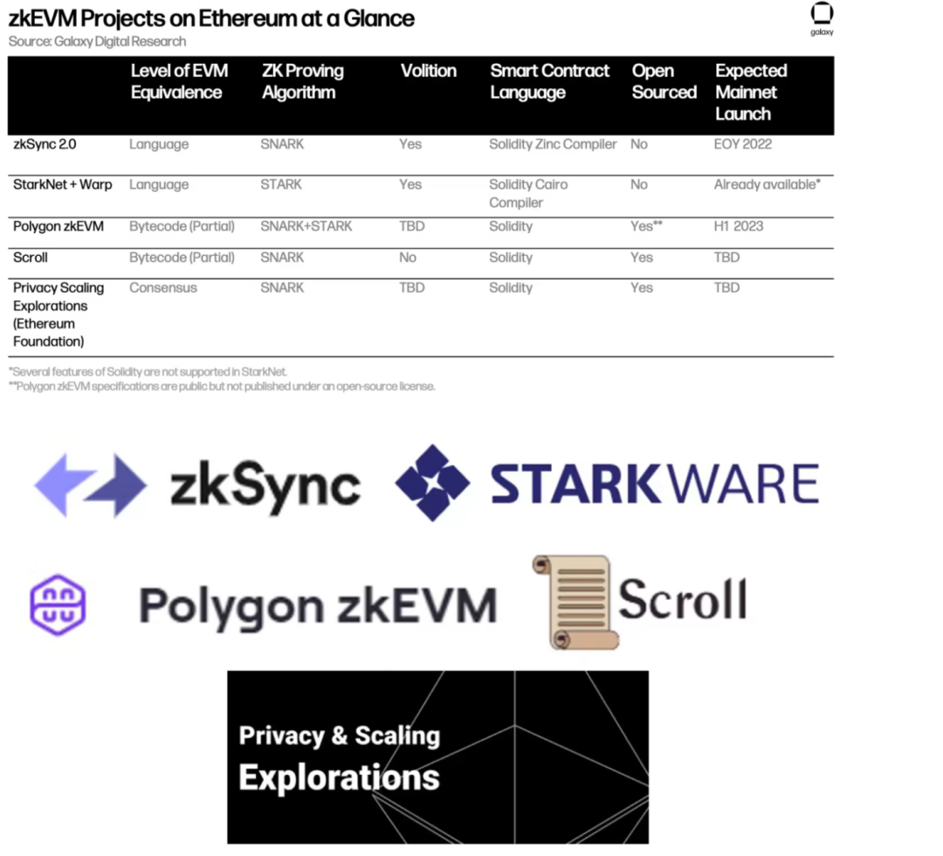943x856 pixels.
Task: Click the Solidity Cairo Compiler cell
Action: (x=528, y=194)
